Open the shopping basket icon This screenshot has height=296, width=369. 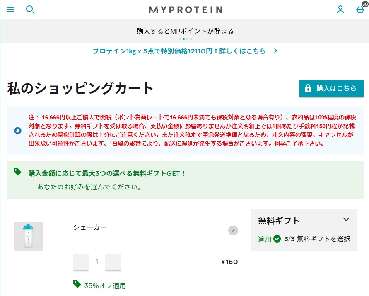coord(361,10)
